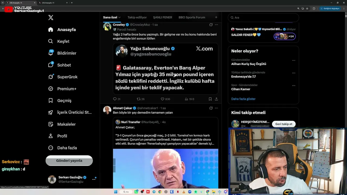Open Ahmet Çakar's profile name link
347x195 pixels.
tap(123, 108)
